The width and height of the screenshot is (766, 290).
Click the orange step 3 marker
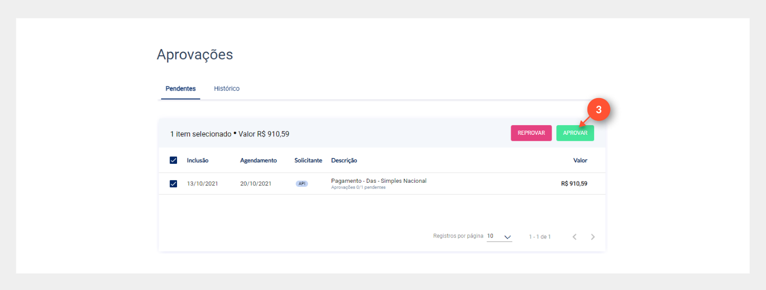coord(598,109)
